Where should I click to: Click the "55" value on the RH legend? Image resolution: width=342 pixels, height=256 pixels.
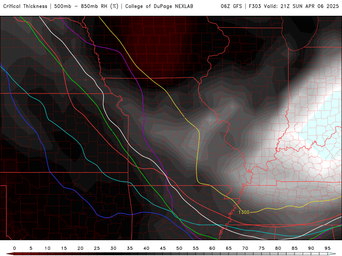click(196, 248)
